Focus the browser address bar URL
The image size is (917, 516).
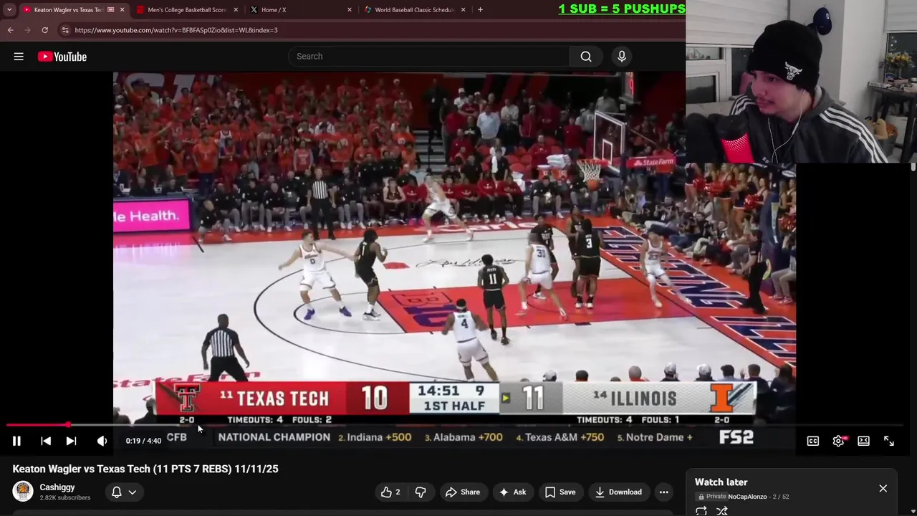click(x=176, y=30)
